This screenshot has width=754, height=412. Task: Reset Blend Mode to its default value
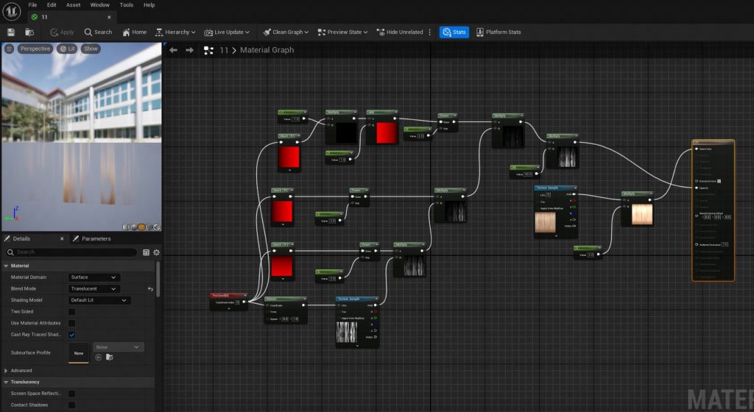tap(150, 289)
